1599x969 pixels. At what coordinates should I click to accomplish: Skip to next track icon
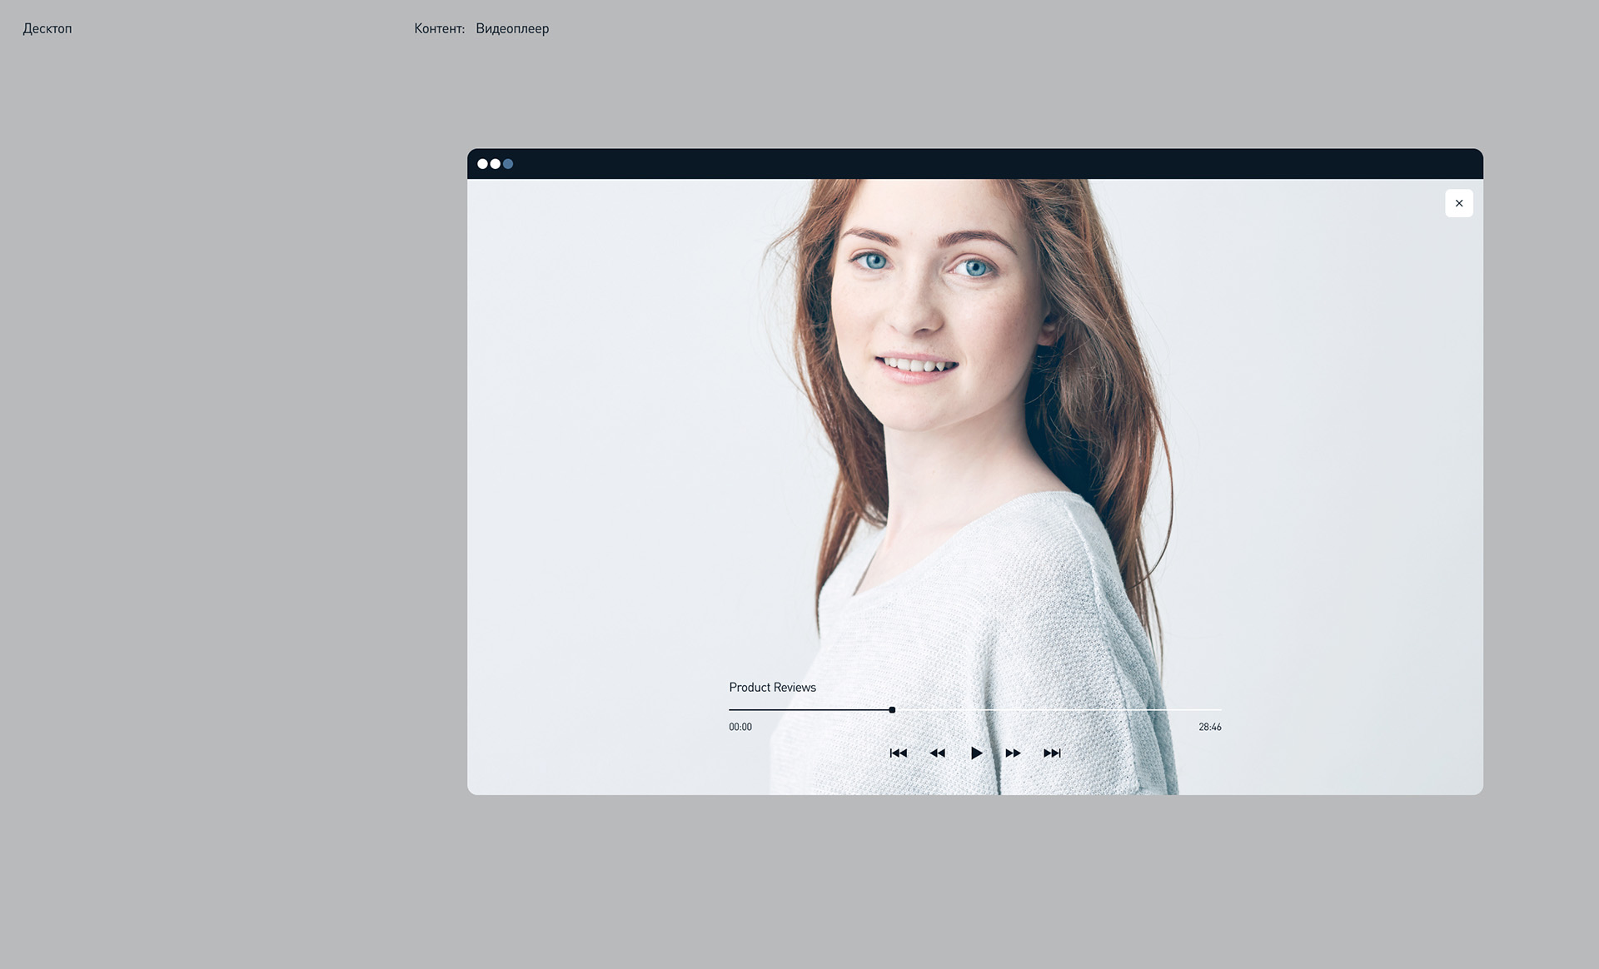1052,753
